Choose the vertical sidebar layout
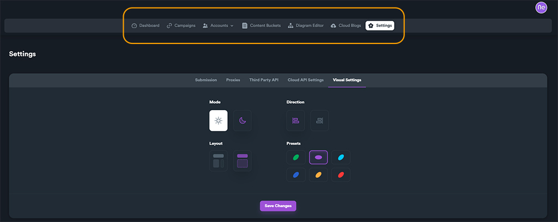The width and height of the screenshot is (558, 222). (x=219, y=161)
